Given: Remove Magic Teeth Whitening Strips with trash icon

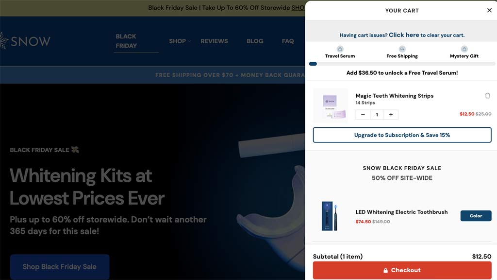Looking at the screenshot, I should (x=487, y=96).
